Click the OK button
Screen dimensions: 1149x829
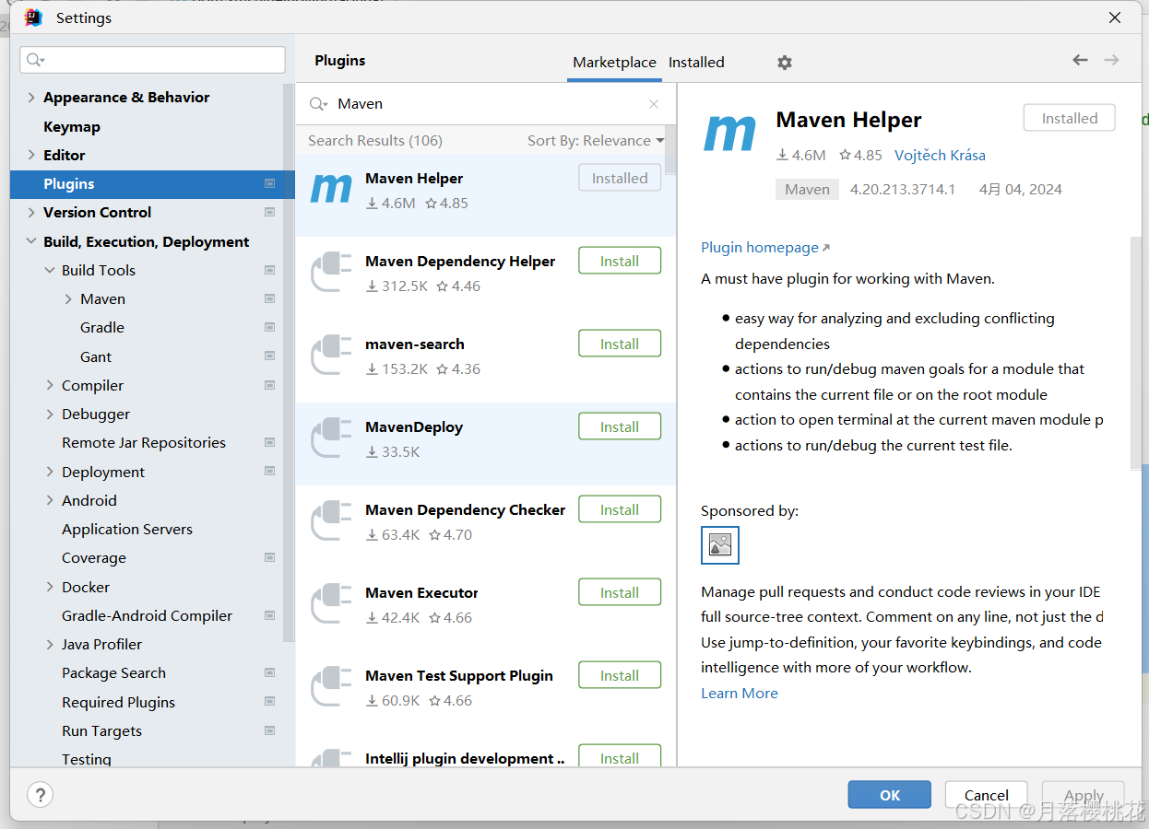pyautogui.click(x=889, y=795)
